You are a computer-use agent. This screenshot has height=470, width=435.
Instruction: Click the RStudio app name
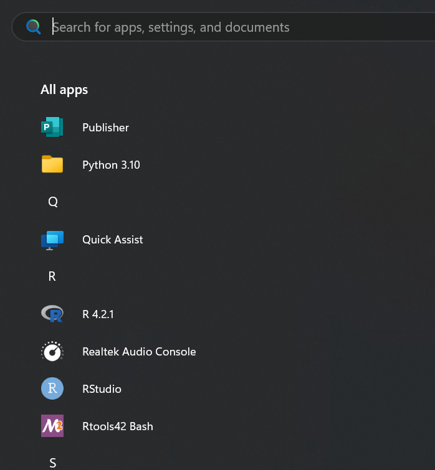pyautogui.click(x=102, y=389)
